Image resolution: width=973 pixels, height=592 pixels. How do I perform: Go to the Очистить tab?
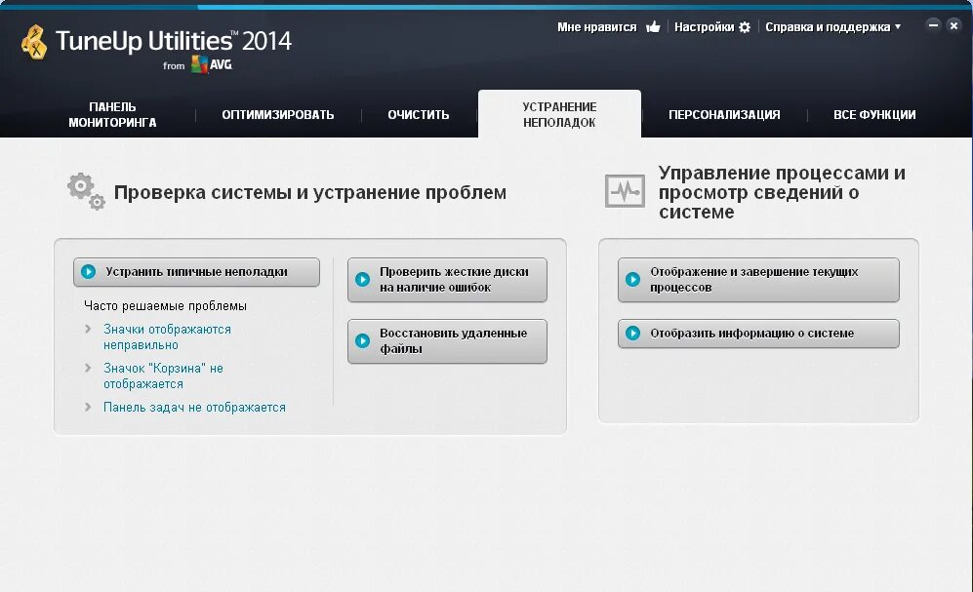419,115
